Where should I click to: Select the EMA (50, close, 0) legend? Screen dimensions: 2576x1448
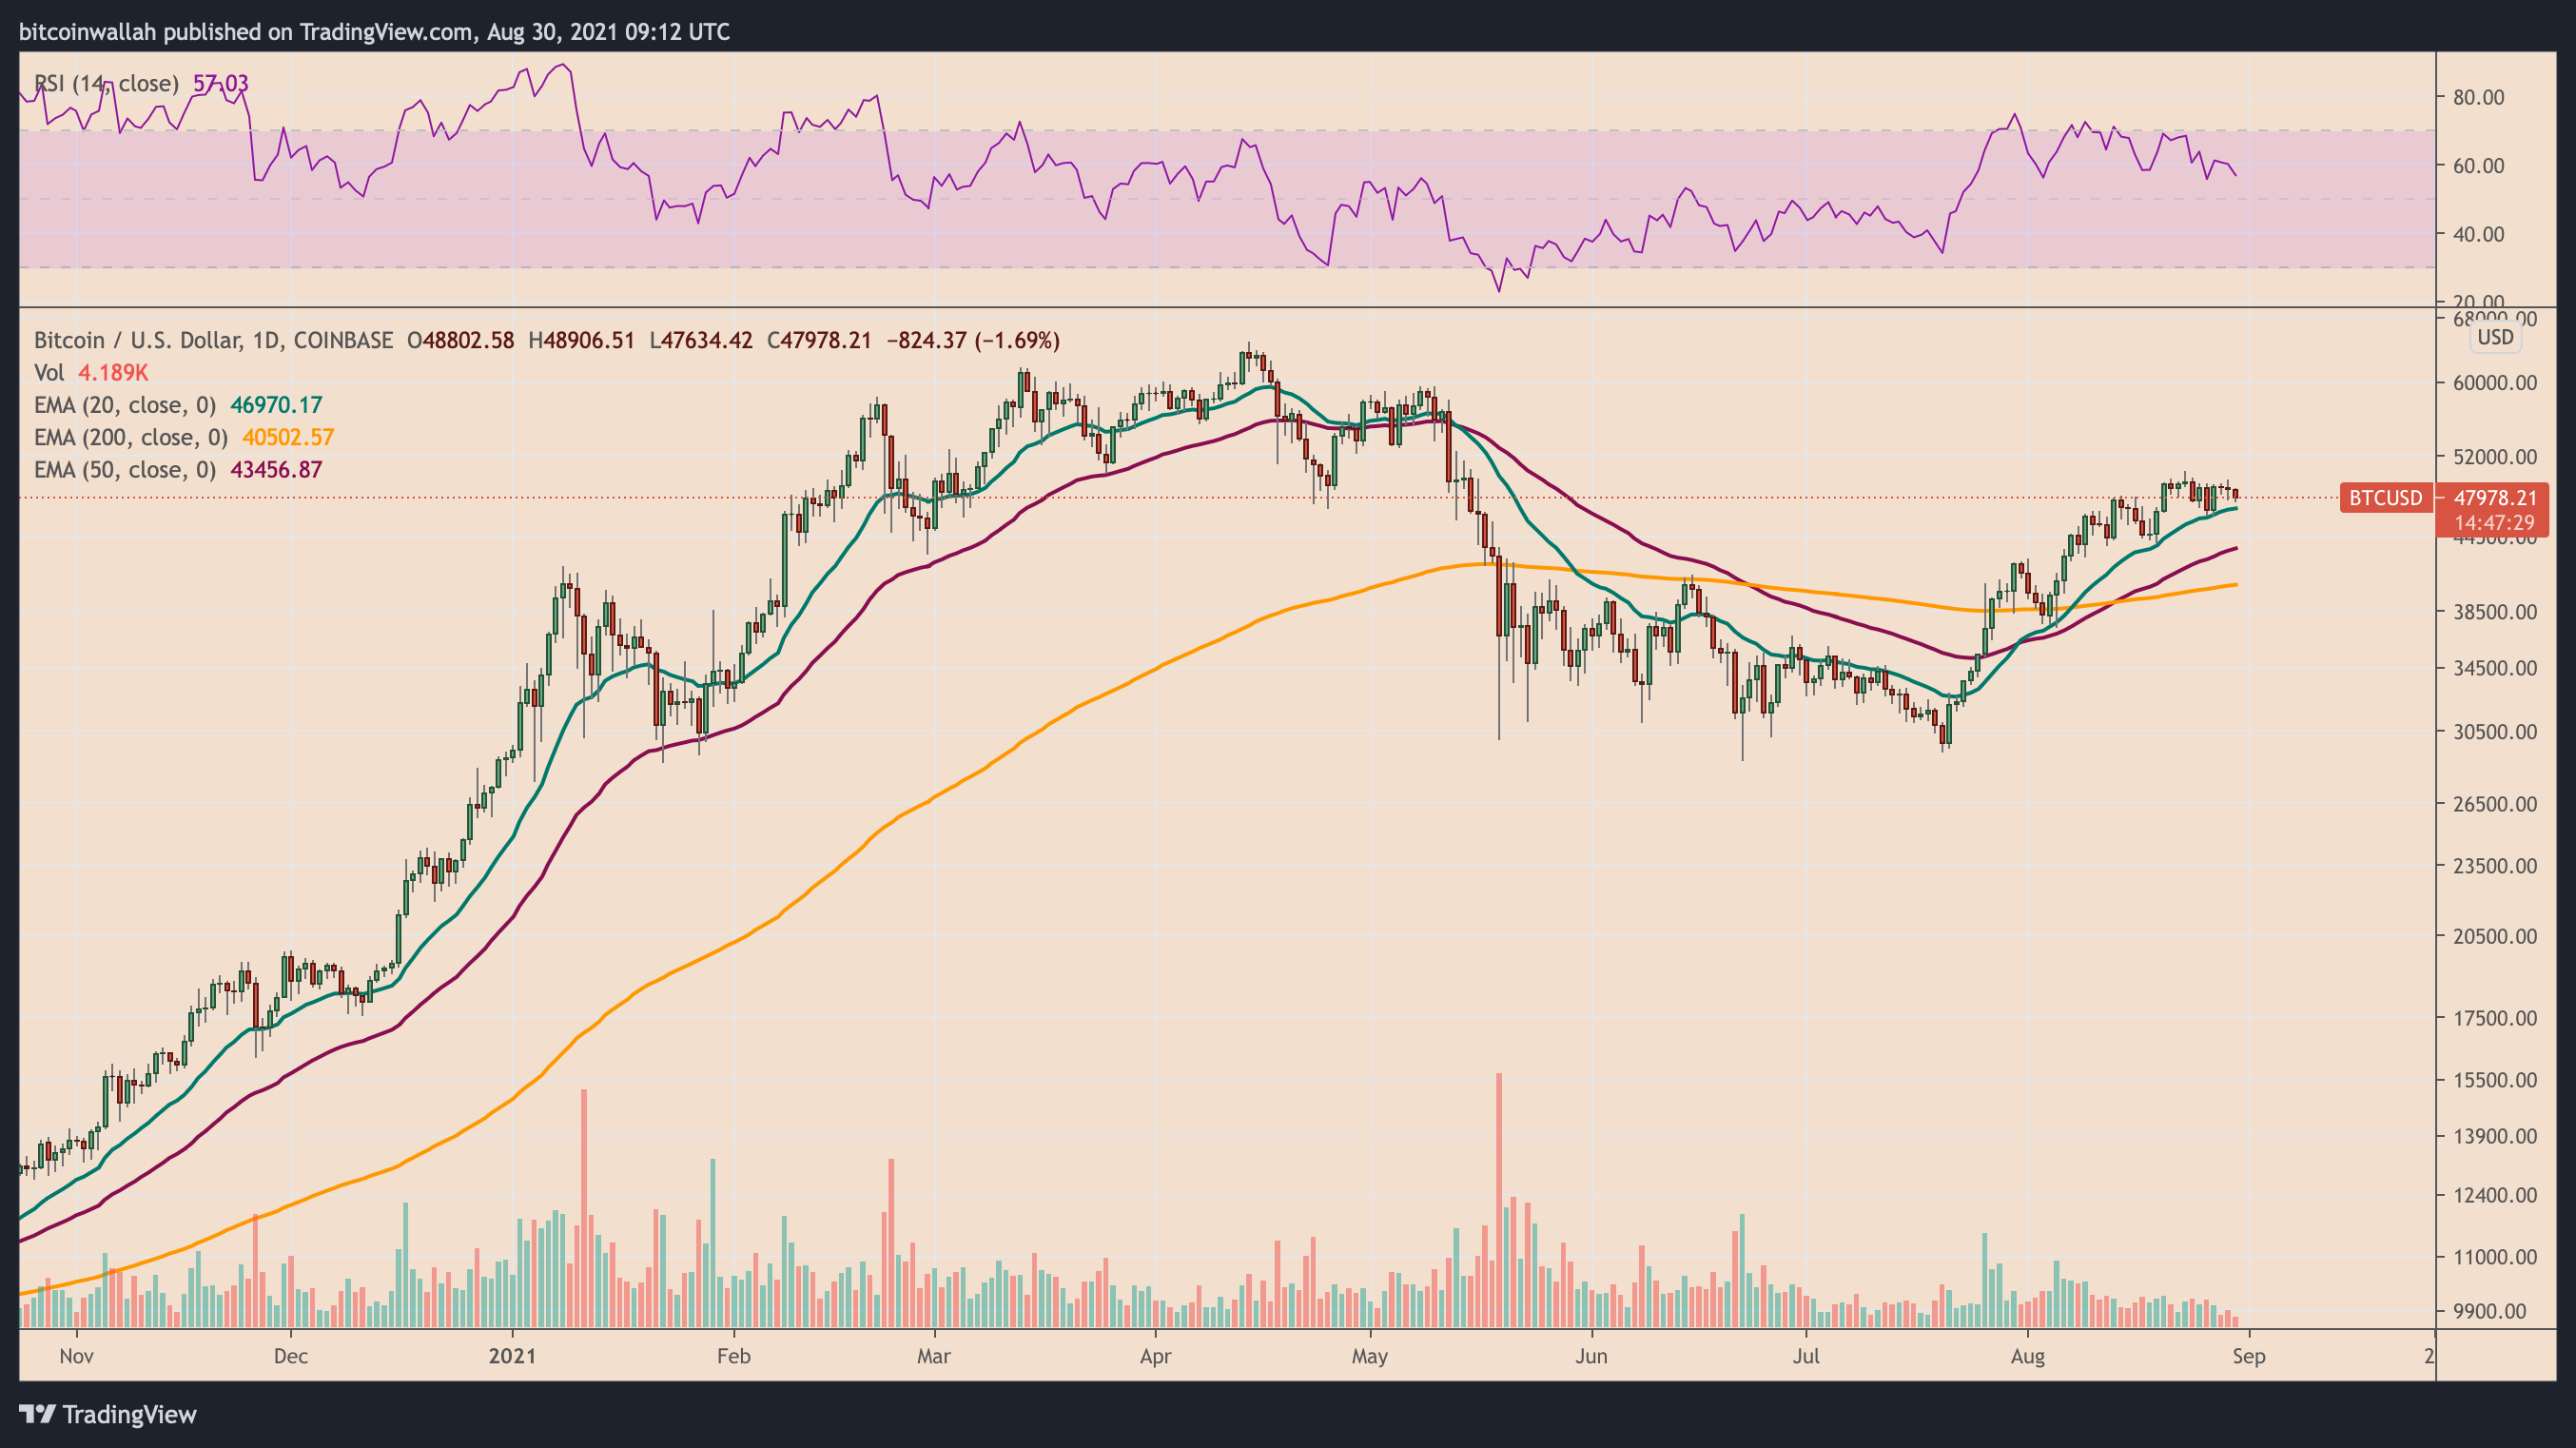(x=125, y=470)
